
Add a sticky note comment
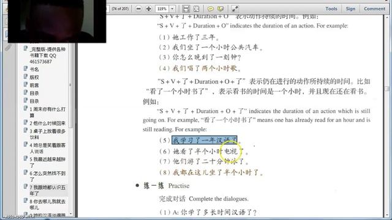[211, 9]
